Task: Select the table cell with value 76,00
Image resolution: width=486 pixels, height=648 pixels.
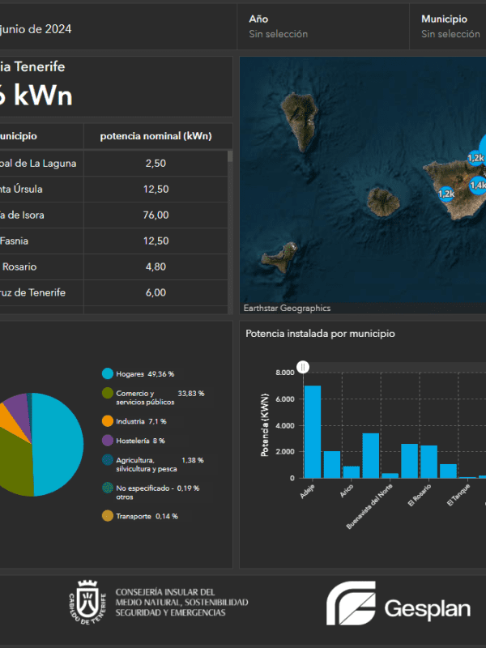Action: pyautogui.click(x=156, y=215)
